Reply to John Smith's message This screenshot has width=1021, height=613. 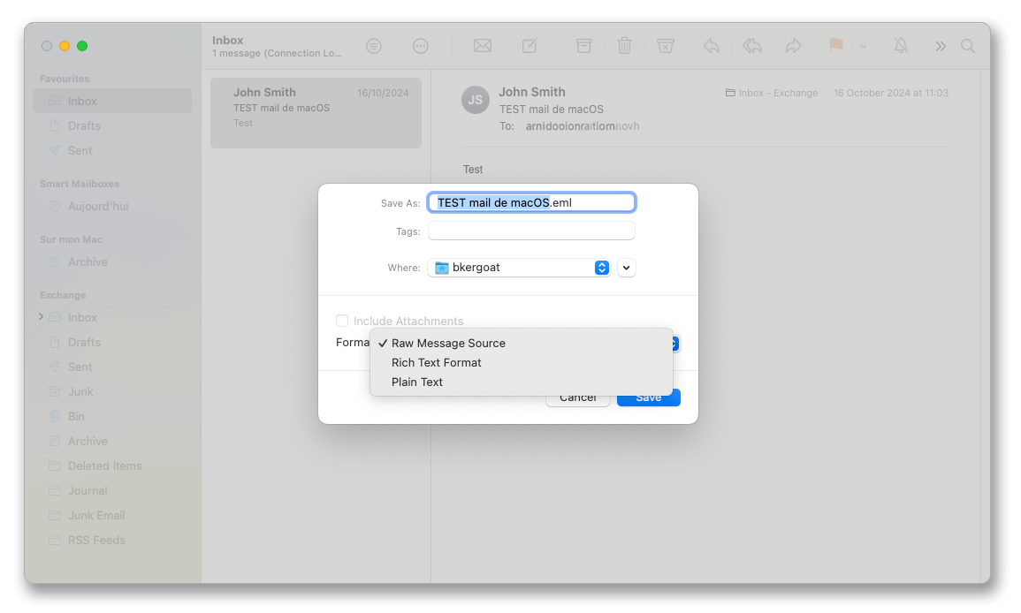coord(711,45)
